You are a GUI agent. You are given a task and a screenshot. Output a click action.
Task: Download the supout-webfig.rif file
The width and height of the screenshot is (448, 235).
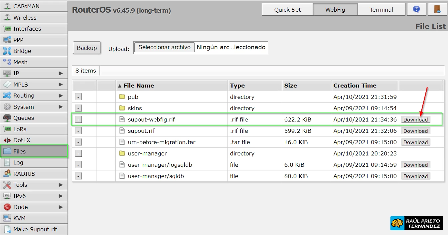tap(415, 119)
